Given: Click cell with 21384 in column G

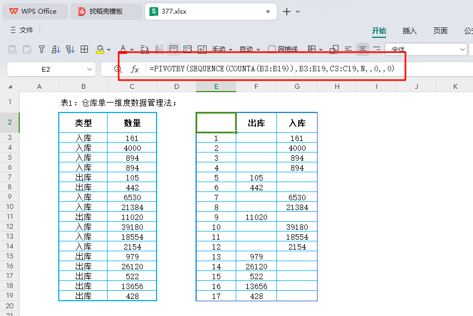Looking at the screenshot, I should click(x=297, y=207).
